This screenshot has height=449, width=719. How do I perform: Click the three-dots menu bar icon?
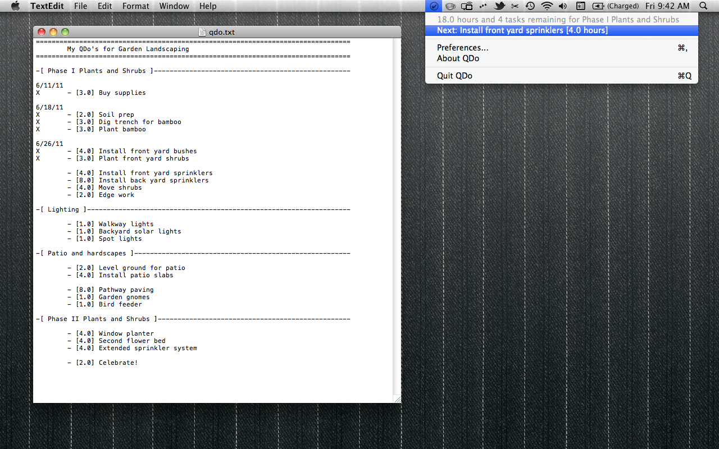tap(483, 6)
